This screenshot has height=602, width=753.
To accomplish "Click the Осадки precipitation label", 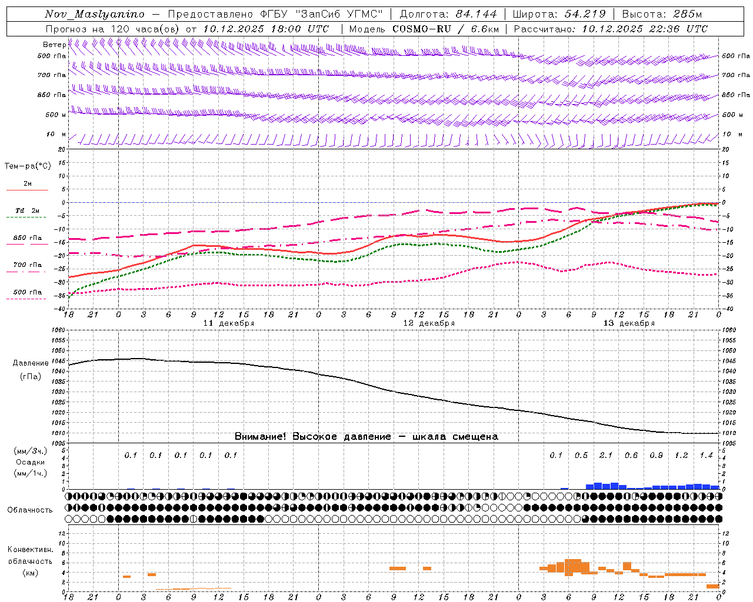I will pos(31,462).
